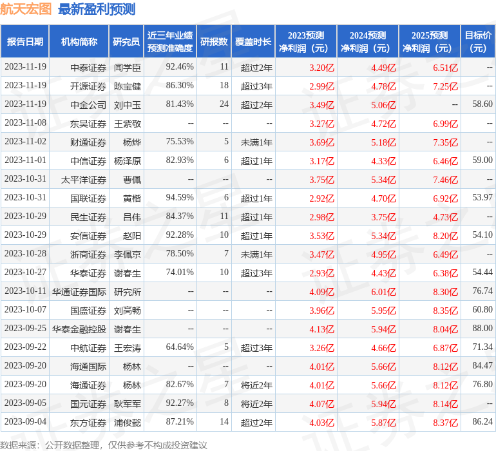Viewport: 496px width, 451px height.
Task: Select the 研究员 column header
Action: 126,41
